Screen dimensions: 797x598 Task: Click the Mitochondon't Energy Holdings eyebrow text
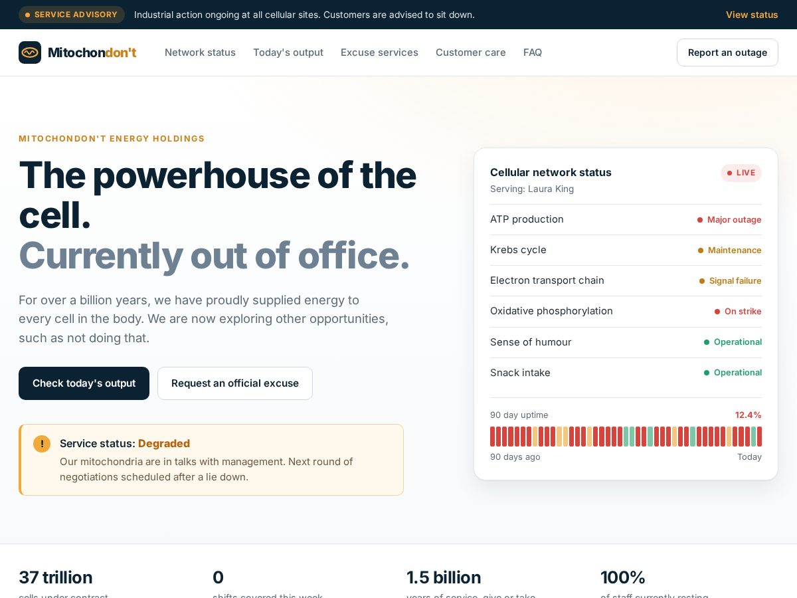[112, 139]
